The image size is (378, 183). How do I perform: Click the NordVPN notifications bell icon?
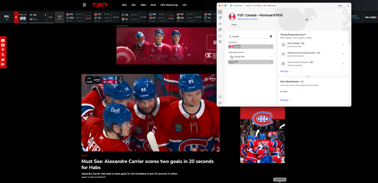click(348, 5)
